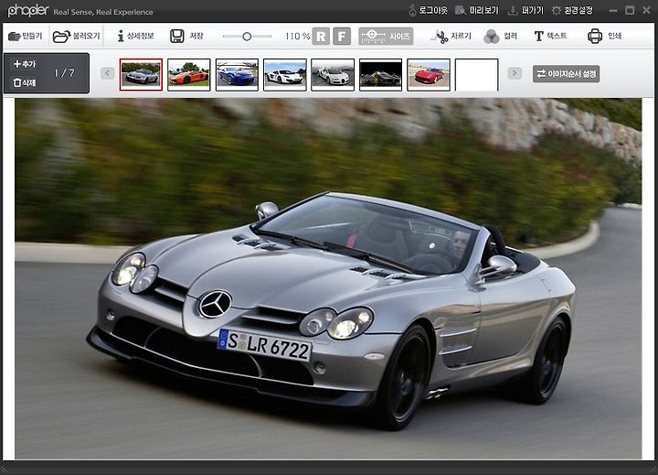The width and height of the screenshot is (658, 475).
Task: Select the orange car thumbnail
Action: pyautogui.click(x=189, y=75)
